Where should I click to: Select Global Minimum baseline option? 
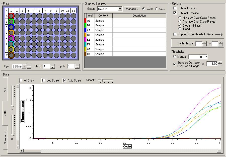pyautogui.click(x=180, y=25)
